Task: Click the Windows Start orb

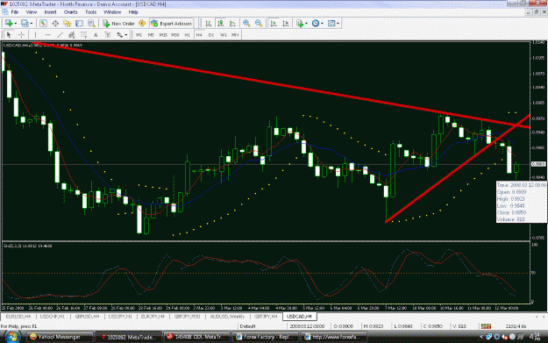Action: click(x=12, y=336)
